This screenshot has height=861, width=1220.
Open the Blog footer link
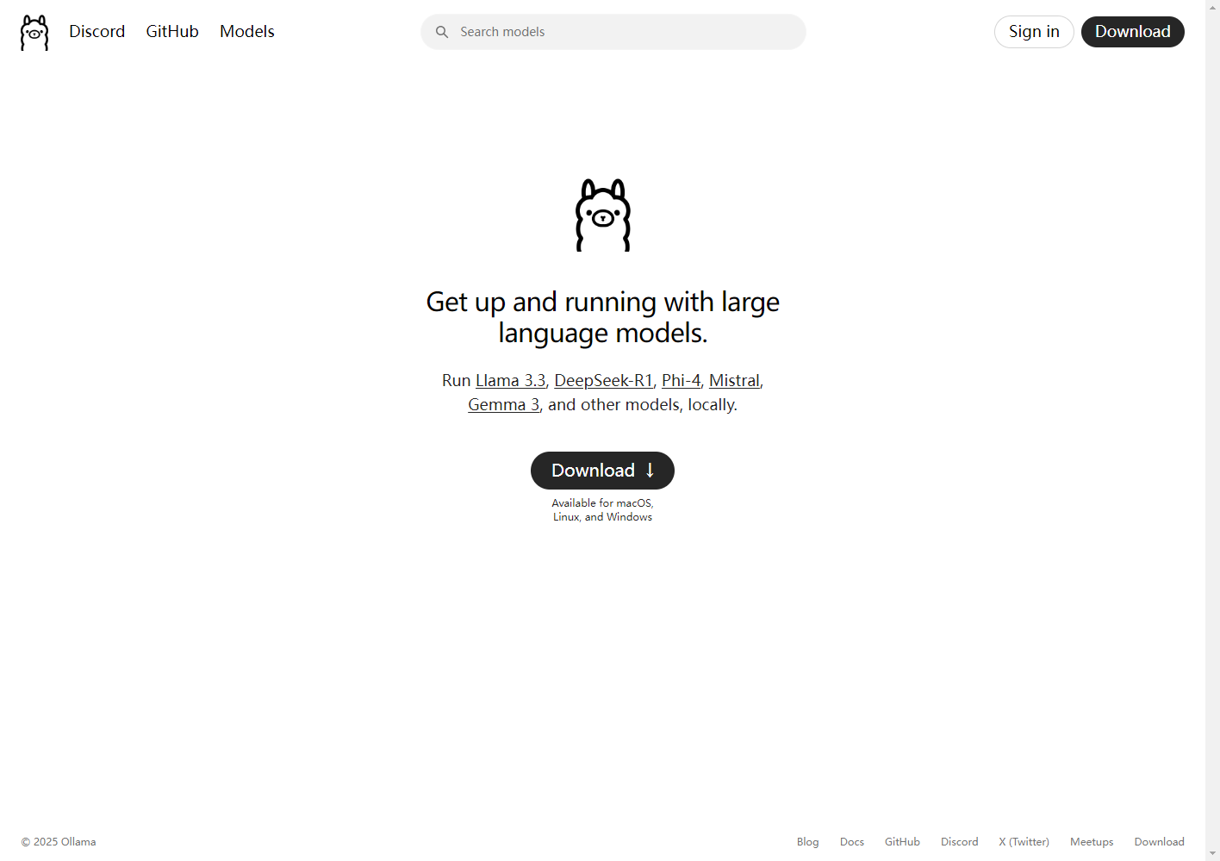[807, 842]
